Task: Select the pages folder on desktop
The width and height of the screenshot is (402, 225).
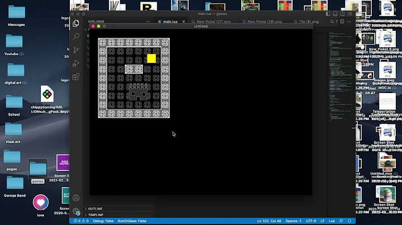Action: pyautogui.click(x=12, y=160)
